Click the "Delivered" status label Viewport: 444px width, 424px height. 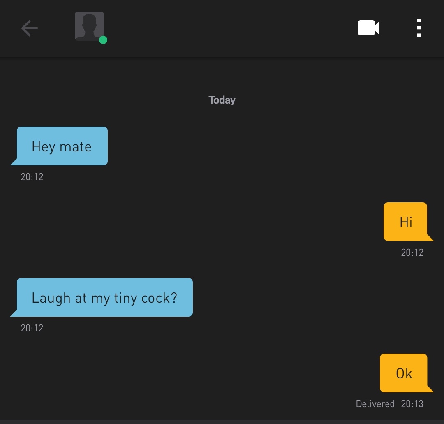pyautogui.click(x=375, y=404)
